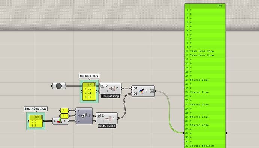Click the upper ReStructuring component tree icon
Viewport: 259px width, 148px height.
click(112, 89)
